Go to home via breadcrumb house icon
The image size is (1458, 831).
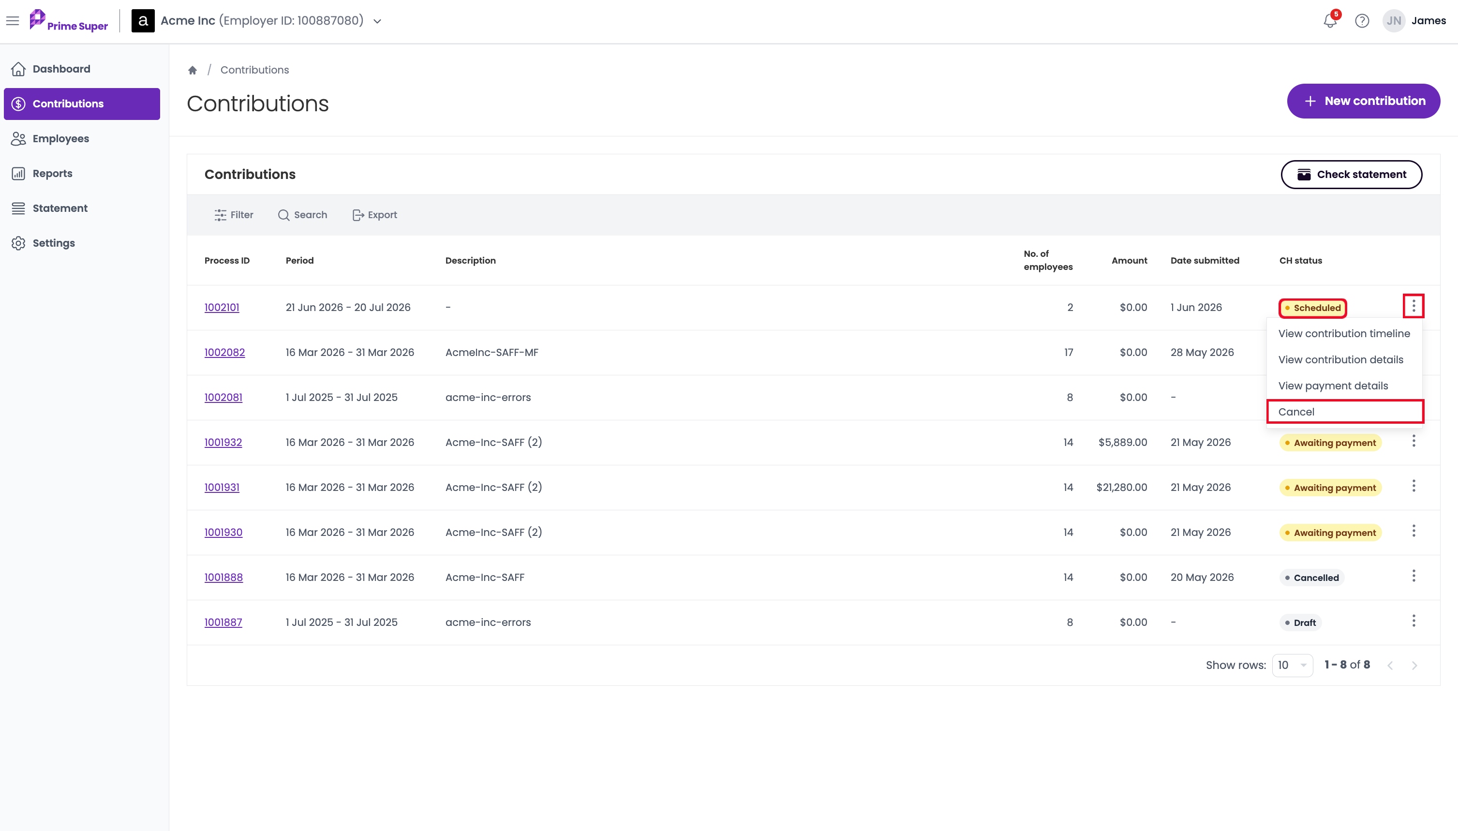193,70
